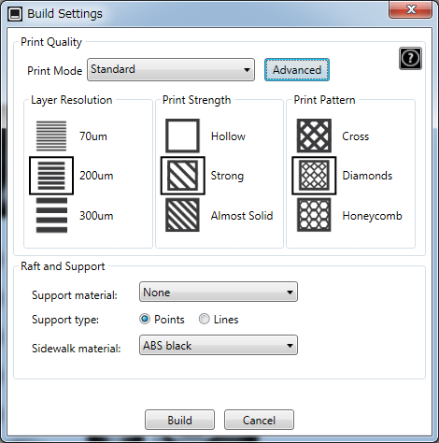Select the 70um layer resolution icon
Image resolution: width=439 pixels, height=443 pixels.
pos(51,136)
